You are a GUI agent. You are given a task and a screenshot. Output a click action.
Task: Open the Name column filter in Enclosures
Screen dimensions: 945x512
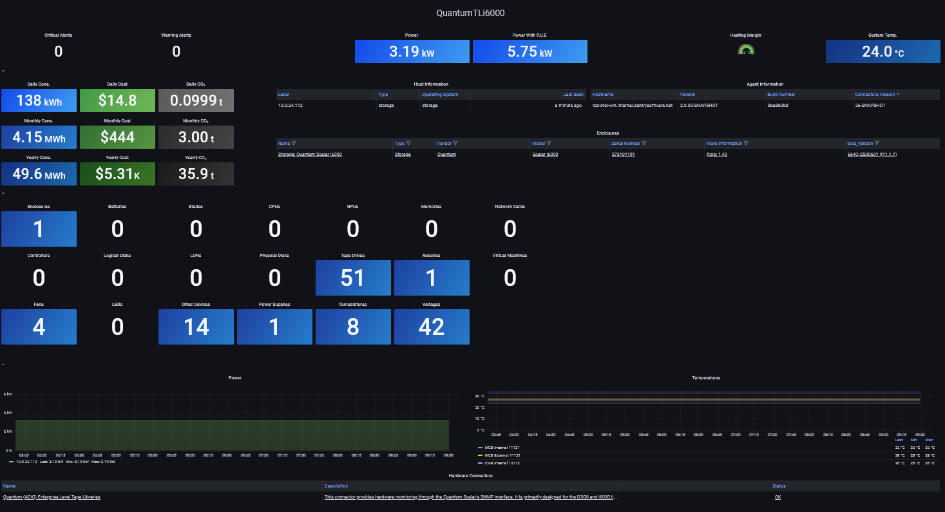click(x=294, y=144)
